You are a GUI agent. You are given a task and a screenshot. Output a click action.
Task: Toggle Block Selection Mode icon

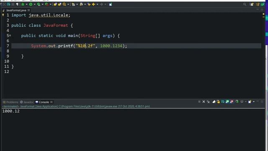13,4
